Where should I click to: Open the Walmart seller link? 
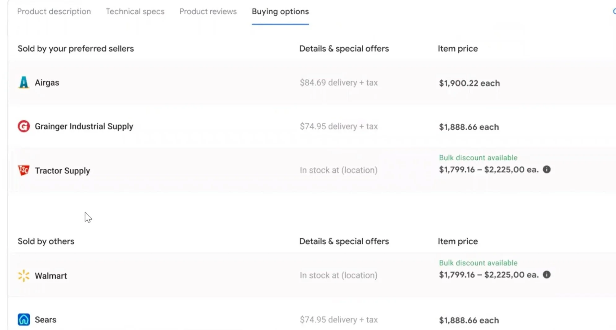51,276
